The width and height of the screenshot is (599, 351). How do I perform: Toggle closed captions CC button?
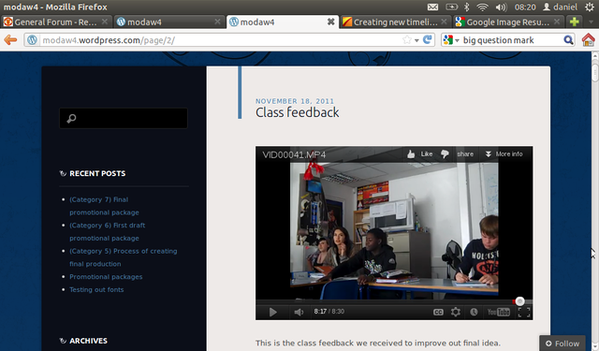(x=438, y=312)
